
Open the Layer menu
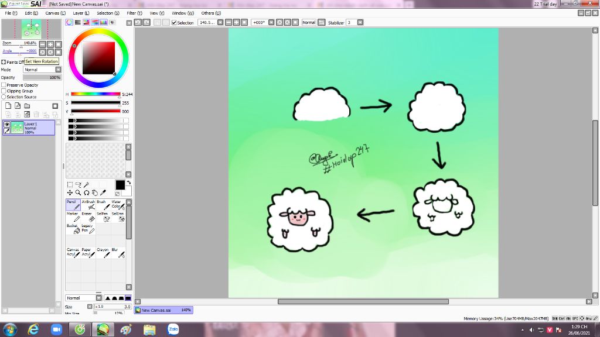[81, 13]
